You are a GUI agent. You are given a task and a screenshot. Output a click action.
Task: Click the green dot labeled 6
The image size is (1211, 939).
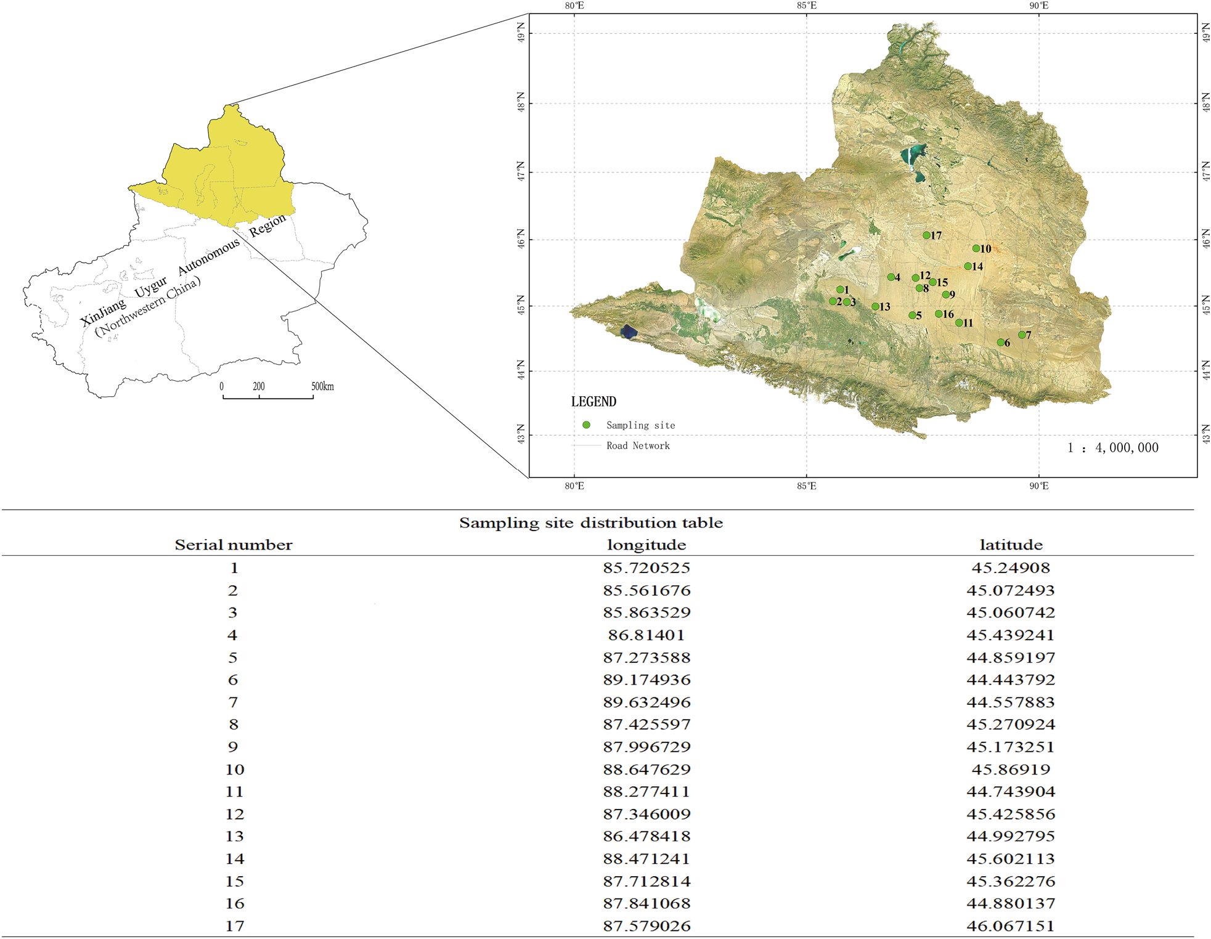(1000, 343)
